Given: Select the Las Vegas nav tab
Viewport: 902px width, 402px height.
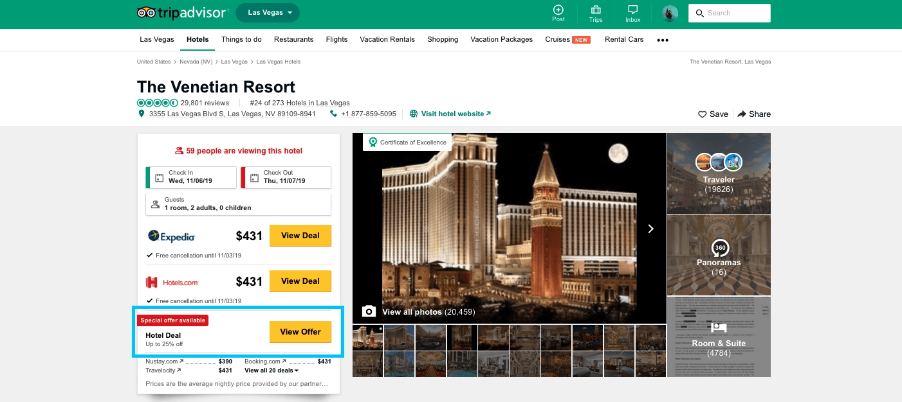Looking at the screenshot, I should click(x=157, y=39).
